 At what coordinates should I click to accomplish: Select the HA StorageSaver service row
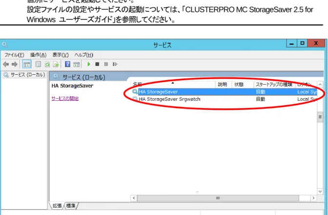coord(224,92)
